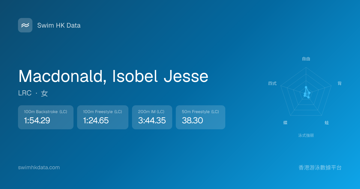Click the 蝶 axis label on radar chart
Image resolution: width=360 pixels, height=189 pixels.
[x=285, y=123]
